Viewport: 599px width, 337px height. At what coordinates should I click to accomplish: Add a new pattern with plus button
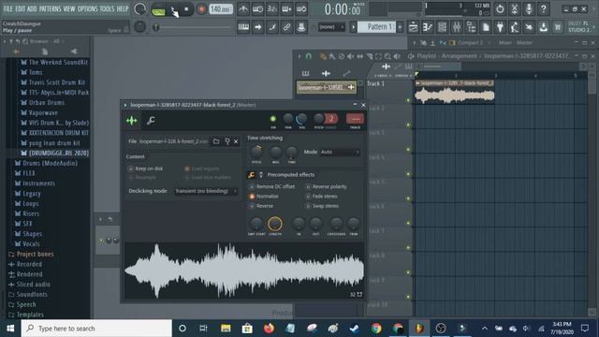point(400,27)
